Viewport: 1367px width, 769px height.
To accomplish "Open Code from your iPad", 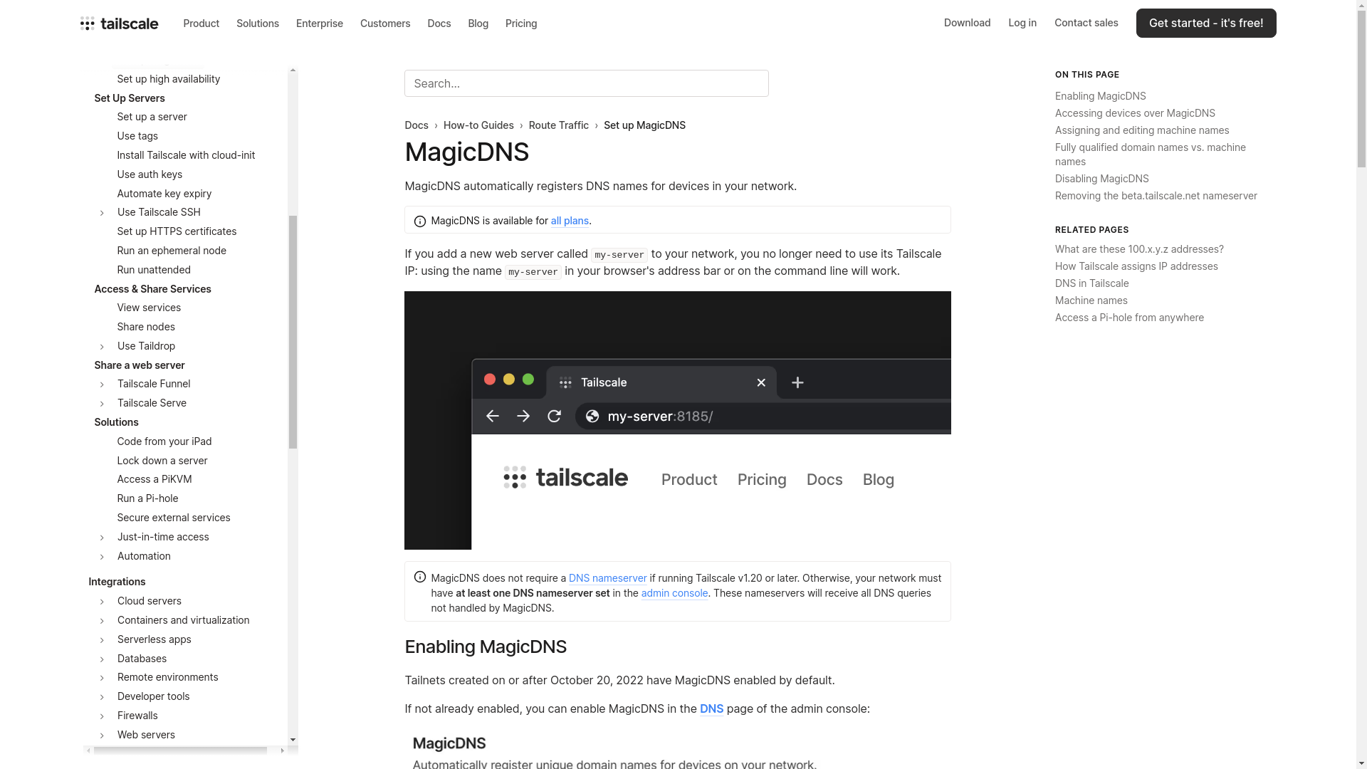I will coord(164,441).
